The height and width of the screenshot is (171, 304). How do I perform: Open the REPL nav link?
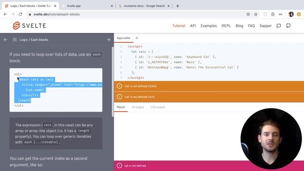[x=226, y=26]
